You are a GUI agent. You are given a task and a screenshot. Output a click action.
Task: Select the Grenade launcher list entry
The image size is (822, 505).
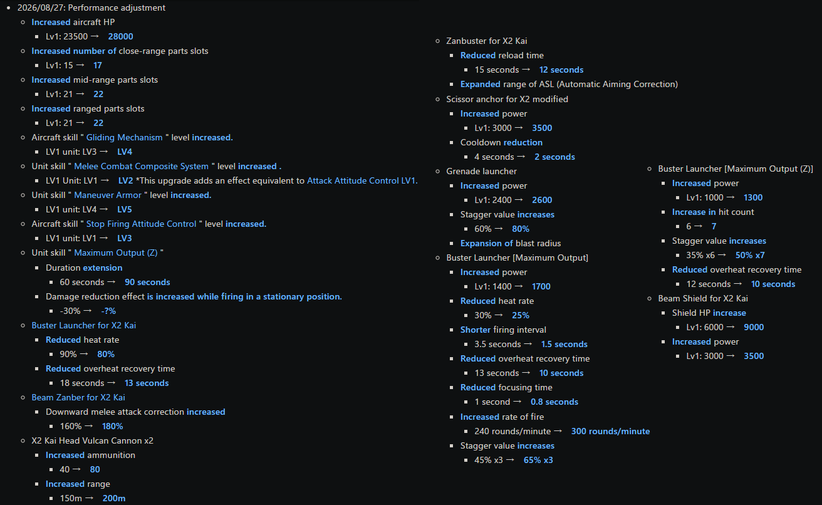481,171
